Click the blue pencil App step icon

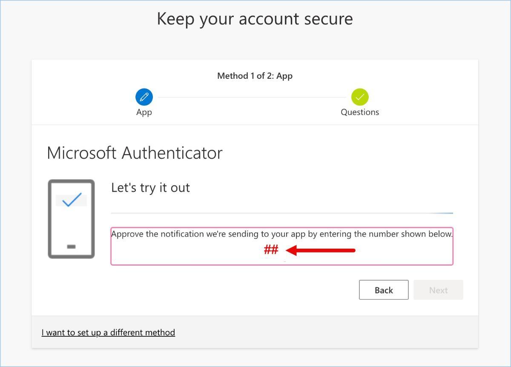tap(144, 97)
